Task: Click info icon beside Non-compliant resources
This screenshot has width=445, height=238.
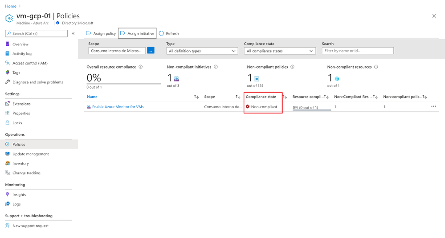Action: (376, 67)
